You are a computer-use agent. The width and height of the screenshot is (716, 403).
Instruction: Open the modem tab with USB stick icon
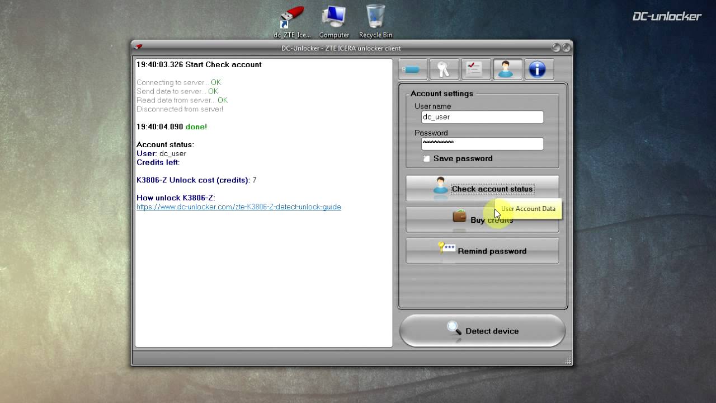413,69
